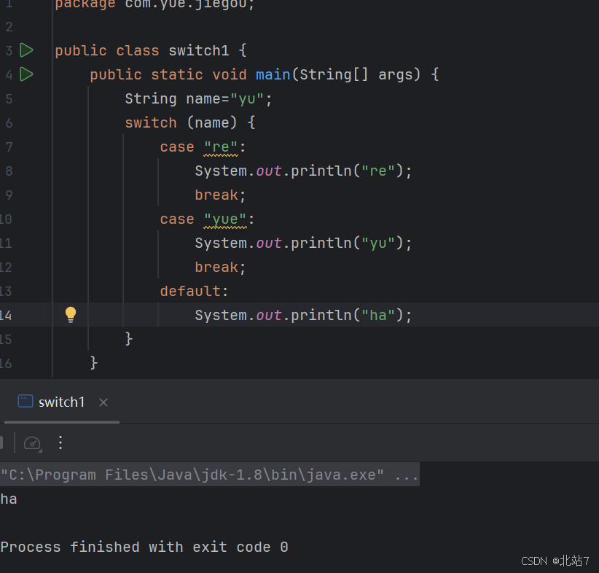Click the light bulb intention icon on line 14
This screenshot has height=573, width=599.
point(70,314)
